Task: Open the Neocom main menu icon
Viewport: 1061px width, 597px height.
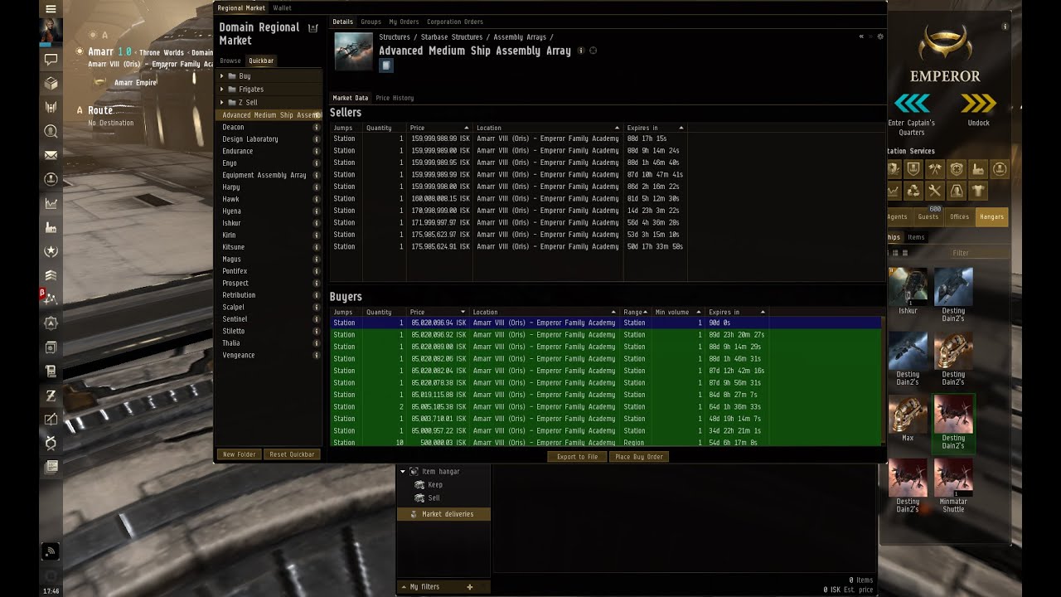Action: [51, 9]
